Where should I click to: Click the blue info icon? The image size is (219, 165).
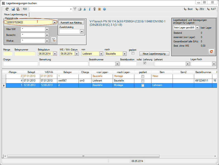pos(90,9)
